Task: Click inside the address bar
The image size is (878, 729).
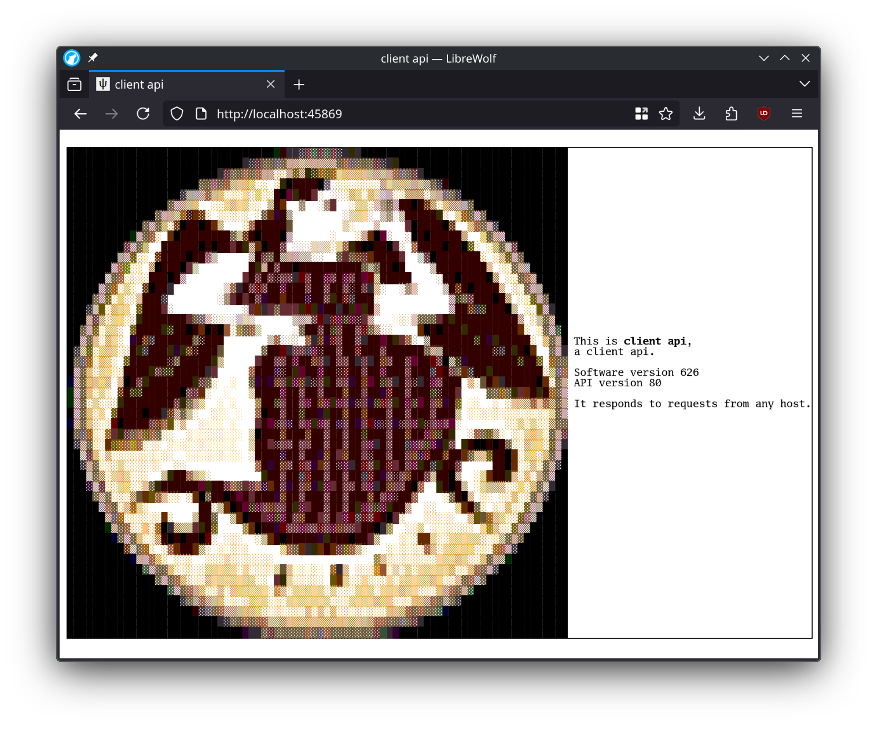Action: click(405, 113)
